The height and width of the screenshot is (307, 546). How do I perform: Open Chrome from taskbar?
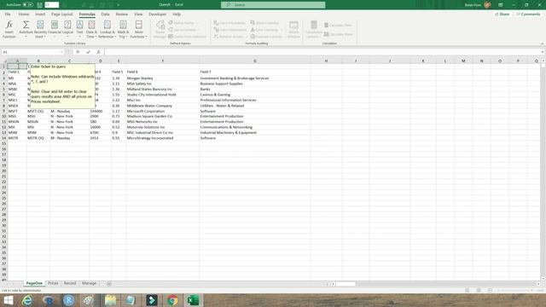click(x=172, y=300)
